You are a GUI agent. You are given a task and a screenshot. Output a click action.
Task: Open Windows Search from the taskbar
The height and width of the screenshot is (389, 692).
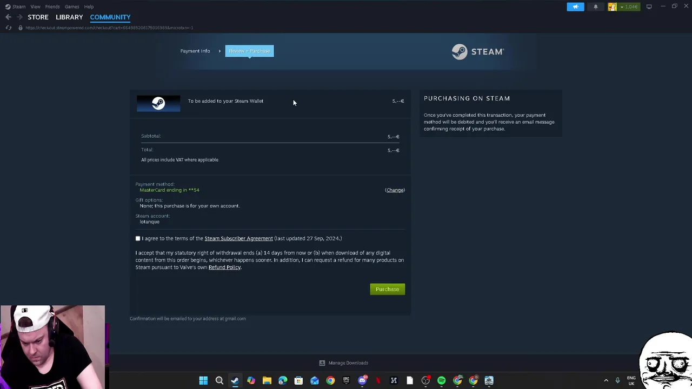(219, 380)
